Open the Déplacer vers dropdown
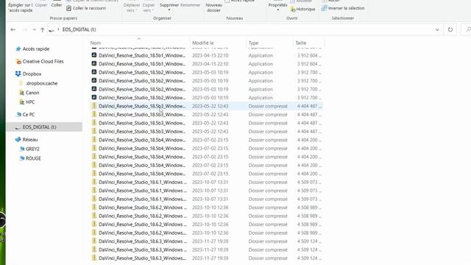The width and height of the screenshot is (471, 265). 132,7
